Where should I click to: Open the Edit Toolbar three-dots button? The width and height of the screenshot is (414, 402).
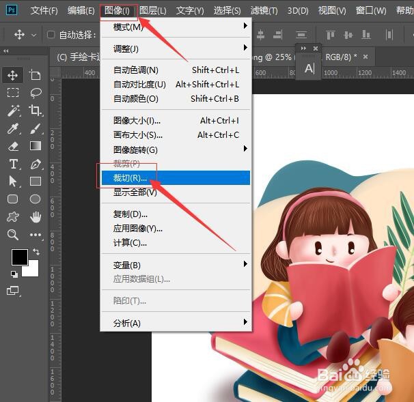pos(36,235)
